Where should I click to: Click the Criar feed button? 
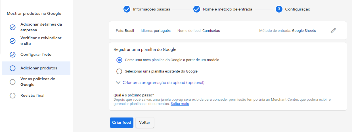click(x=121, y=123)
